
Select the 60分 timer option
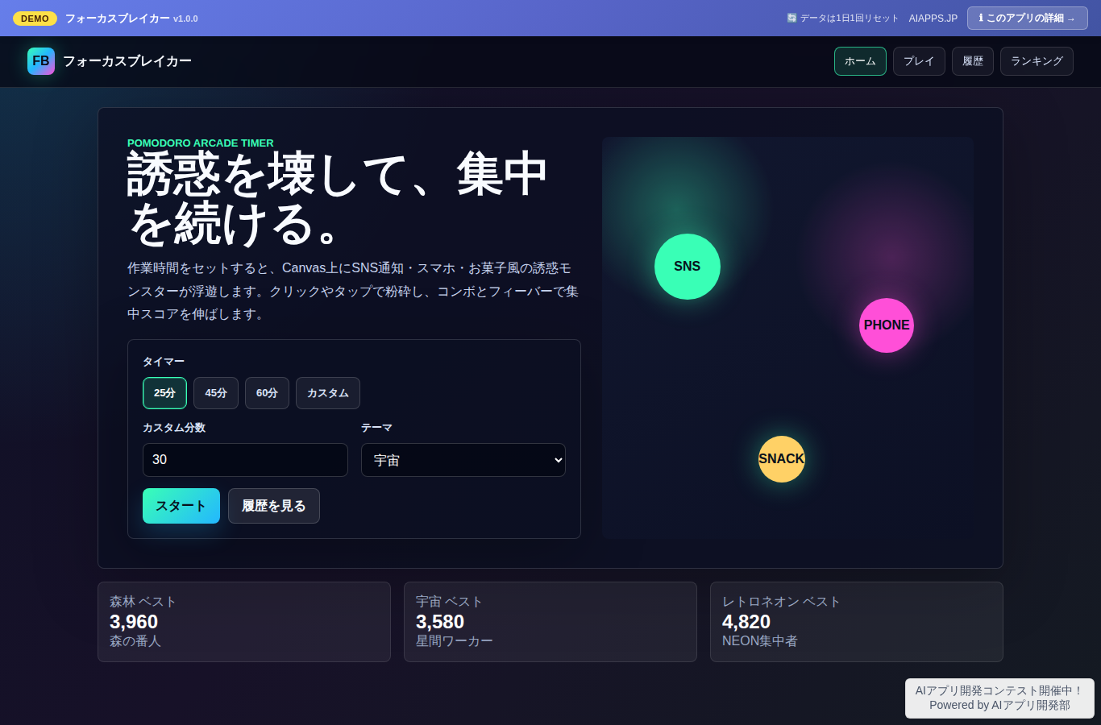click(267, 393)
